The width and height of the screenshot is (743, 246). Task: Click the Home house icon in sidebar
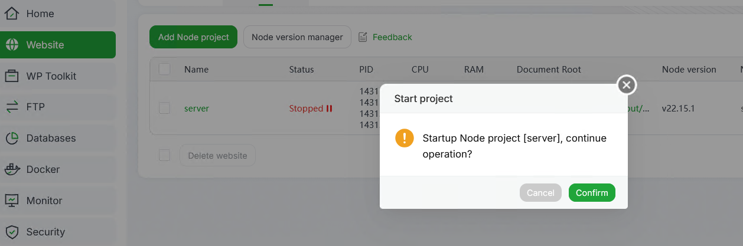click(x=12, y=14)
